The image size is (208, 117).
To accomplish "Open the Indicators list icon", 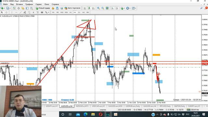I will 122,8.
